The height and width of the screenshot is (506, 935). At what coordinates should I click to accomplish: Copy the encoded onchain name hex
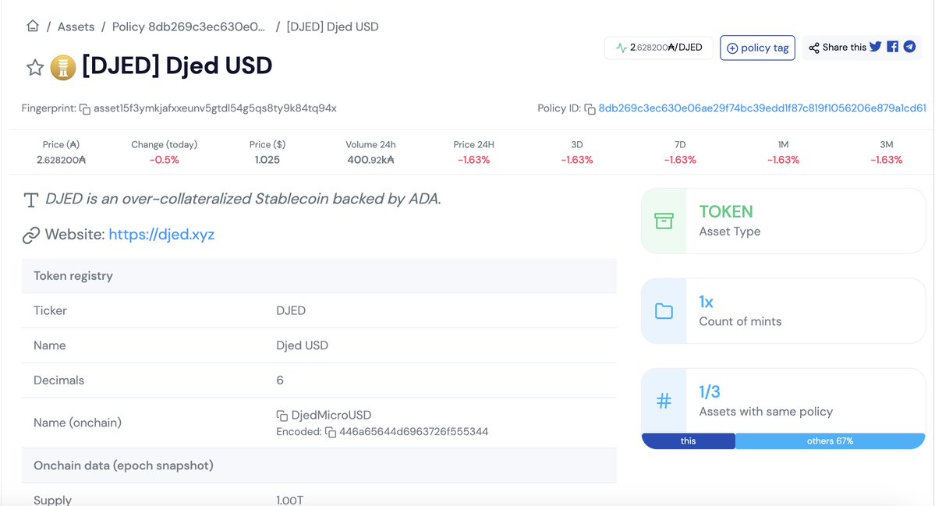(x=331, y=432)
